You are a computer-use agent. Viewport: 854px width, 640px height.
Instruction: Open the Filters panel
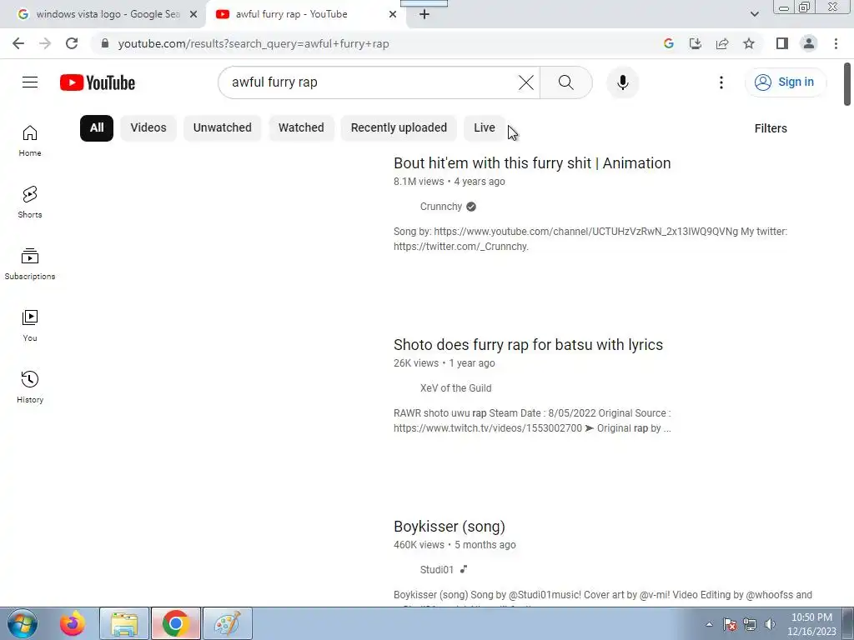pyautogui.click(x=770, y=128)
